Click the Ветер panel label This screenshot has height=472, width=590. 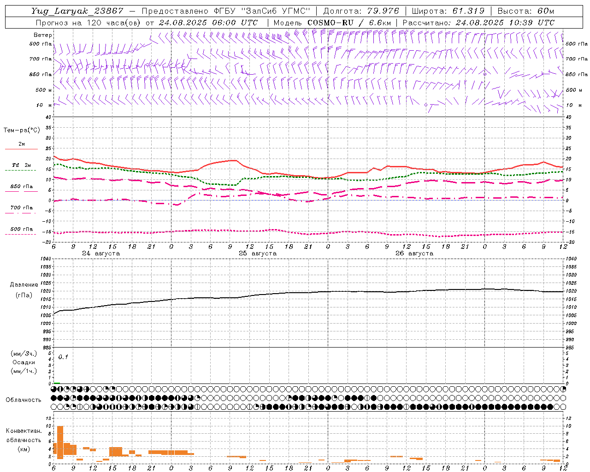[x=43, y=35]
